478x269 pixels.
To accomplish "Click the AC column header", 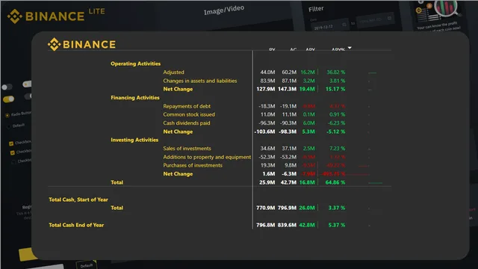I will (294, 49).
